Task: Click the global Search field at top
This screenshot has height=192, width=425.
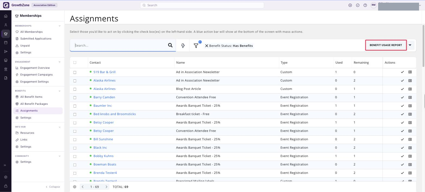Action: click(x=202, y=5)
